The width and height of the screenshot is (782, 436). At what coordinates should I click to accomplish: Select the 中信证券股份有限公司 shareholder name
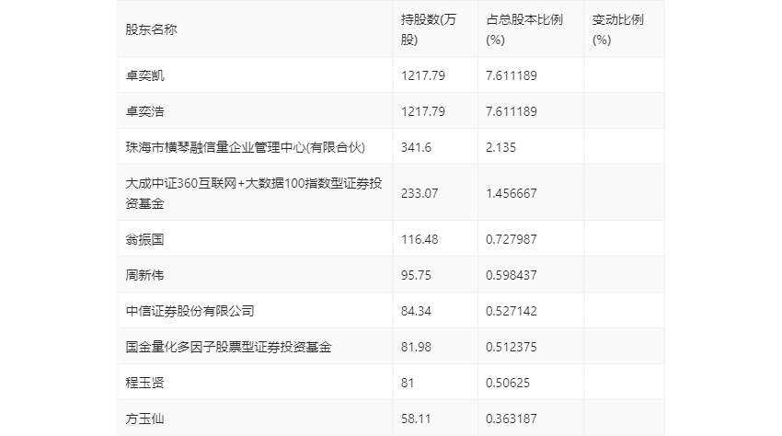190,311
